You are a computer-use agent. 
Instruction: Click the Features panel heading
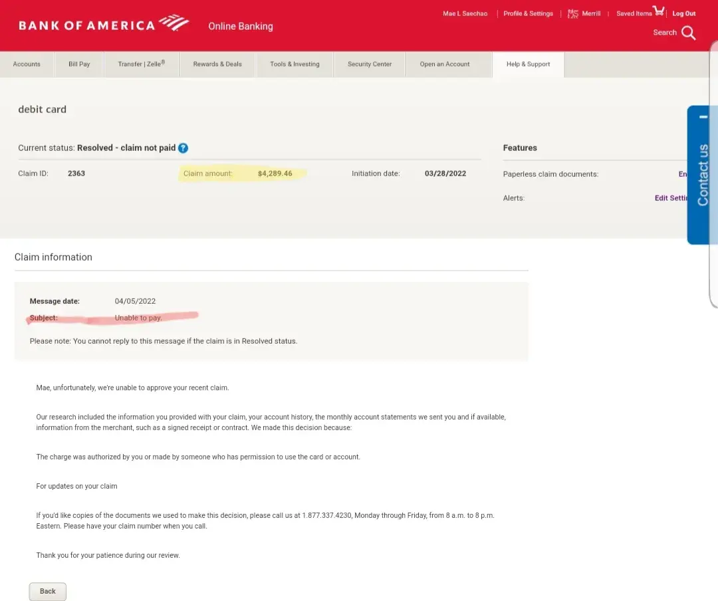tap(520, 148)
